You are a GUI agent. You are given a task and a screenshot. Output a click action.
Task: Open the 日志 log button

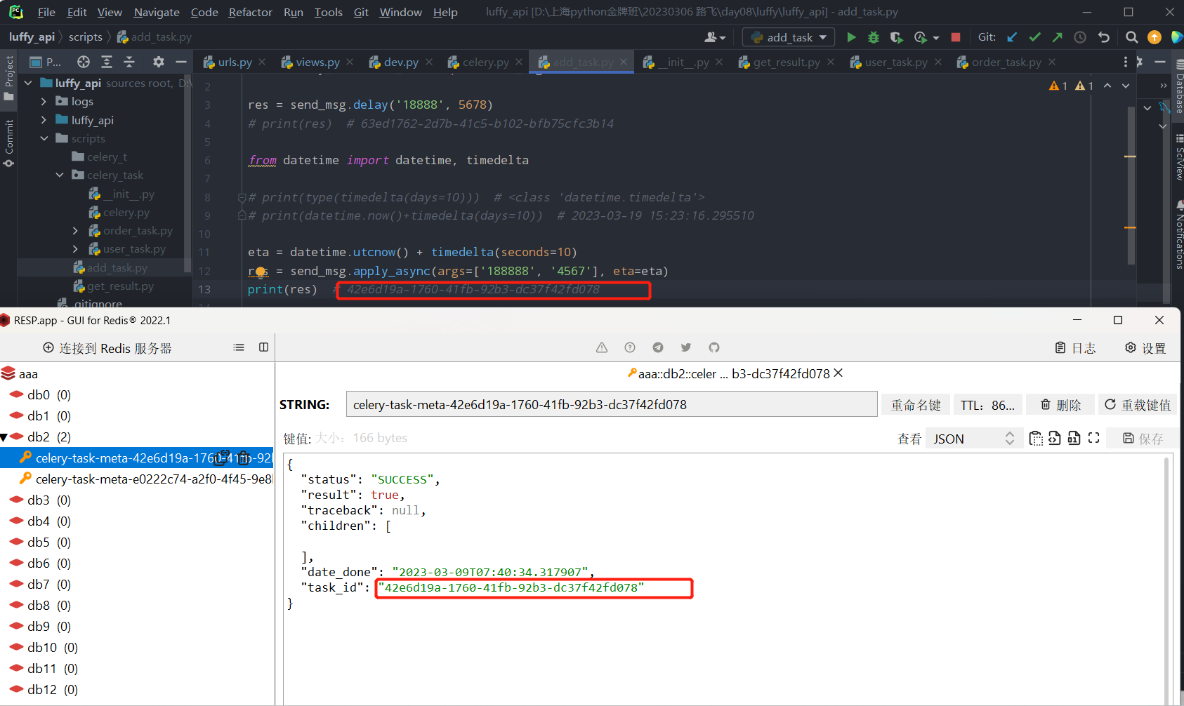(x=1075, y=348)
